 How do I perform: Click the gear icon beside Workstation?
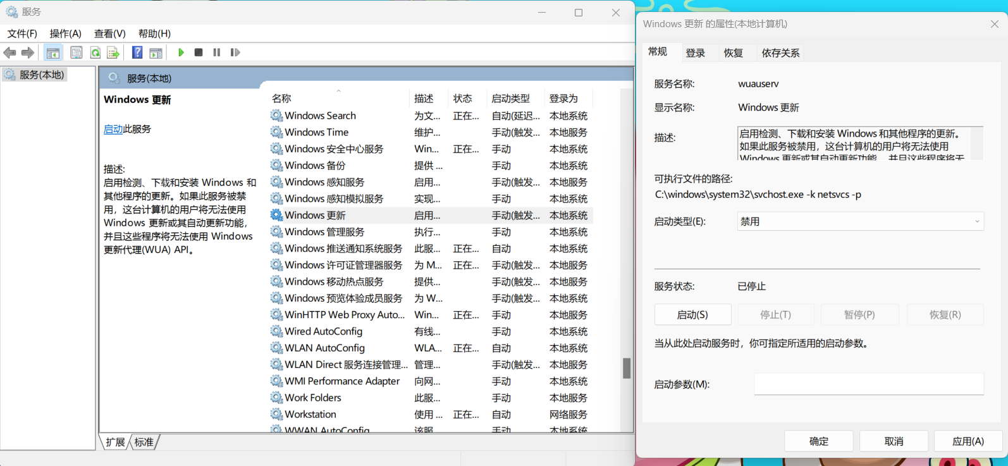tap(276, 414)
